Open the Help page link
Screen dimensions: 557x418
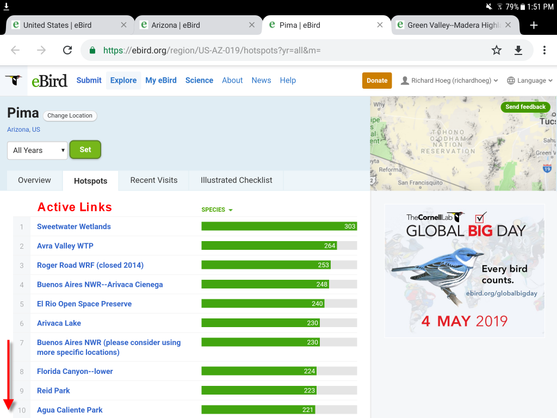[x=288, y=81]
